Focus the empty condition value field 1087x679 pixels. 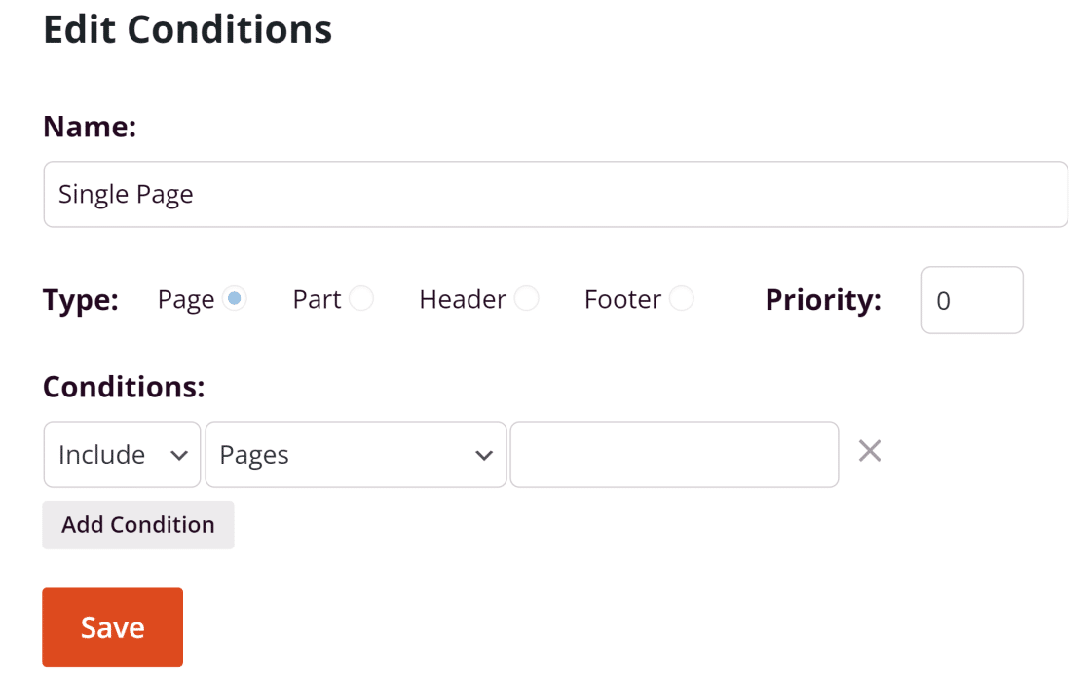click(x=675, y=454)
